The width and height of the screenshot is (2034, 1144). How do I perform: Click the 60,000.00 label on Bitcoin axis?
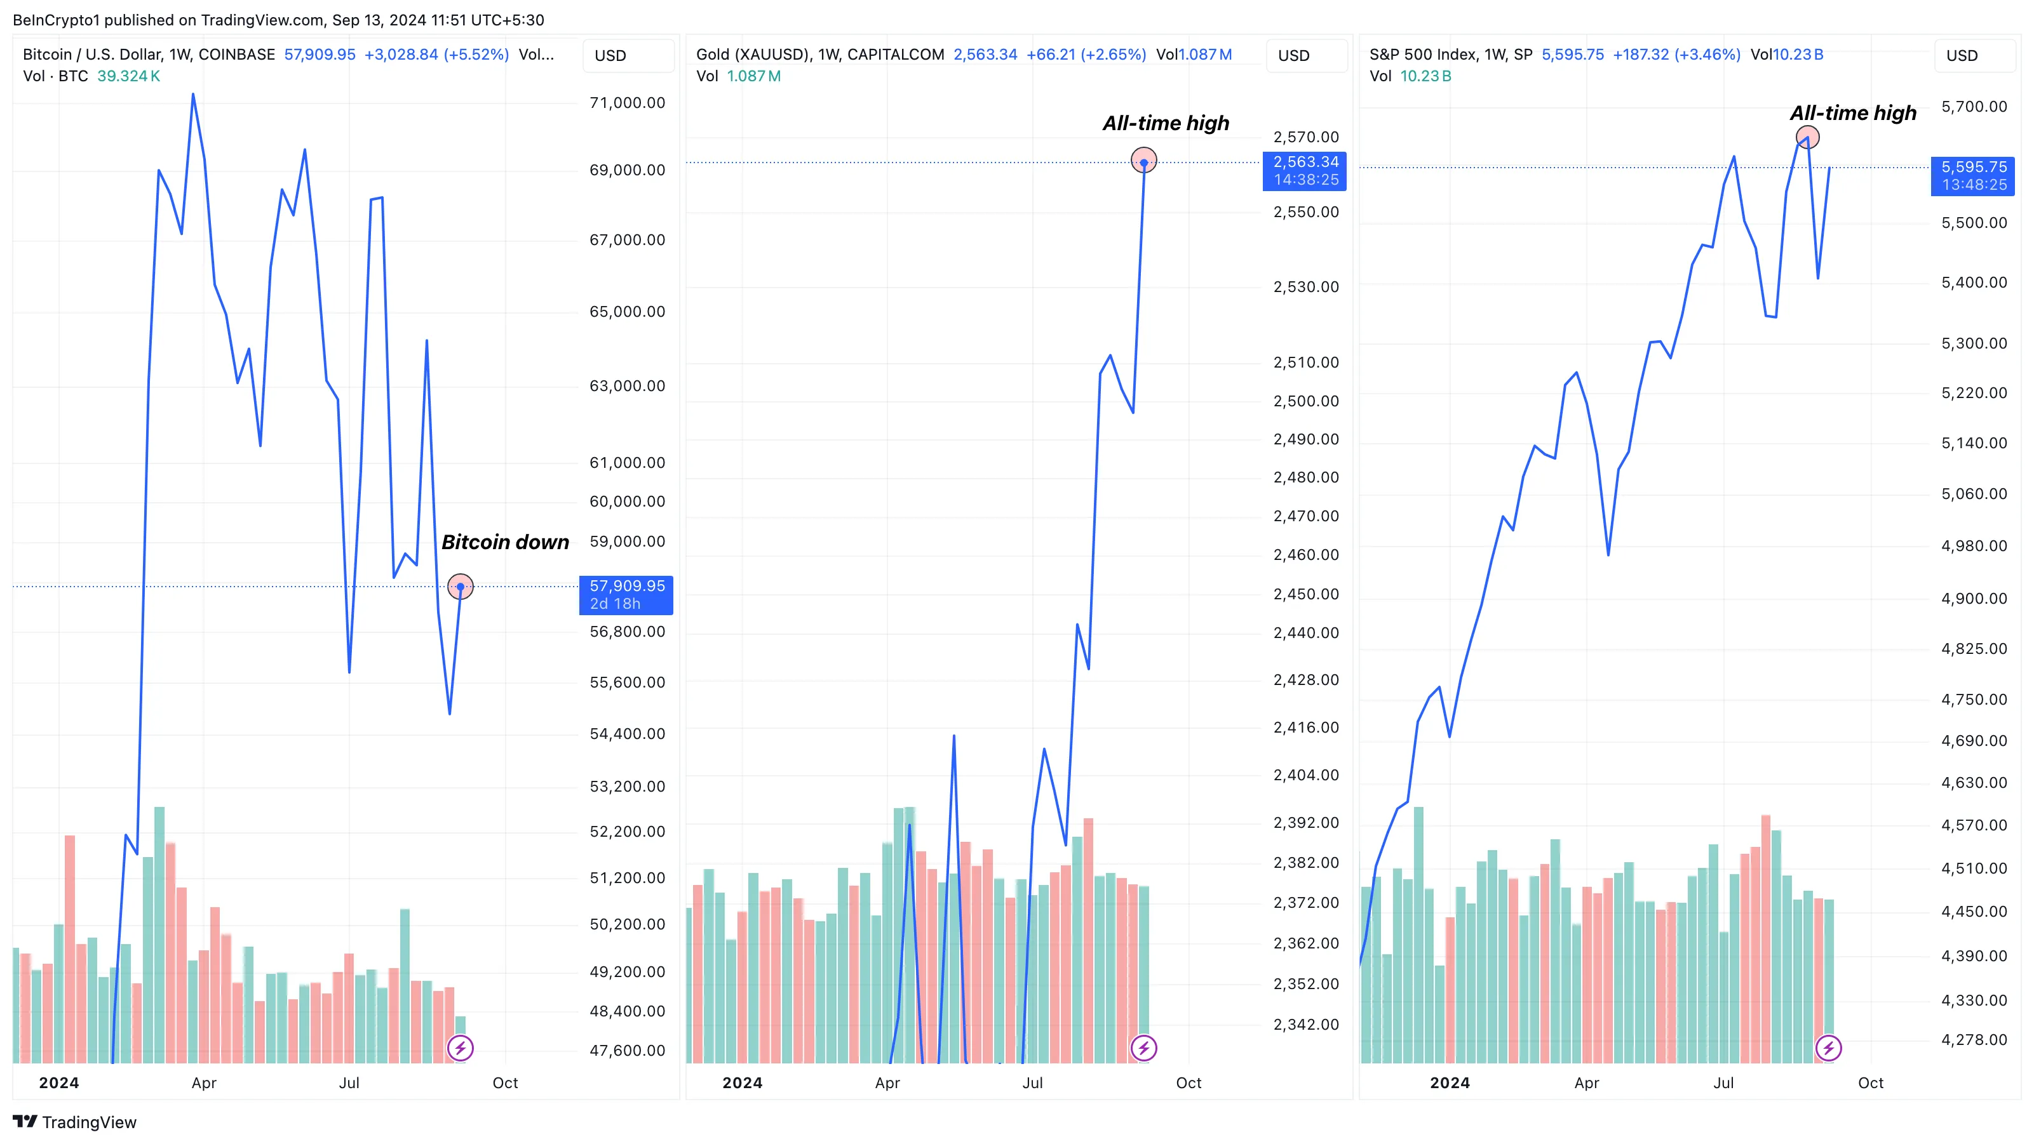point(627,501)
